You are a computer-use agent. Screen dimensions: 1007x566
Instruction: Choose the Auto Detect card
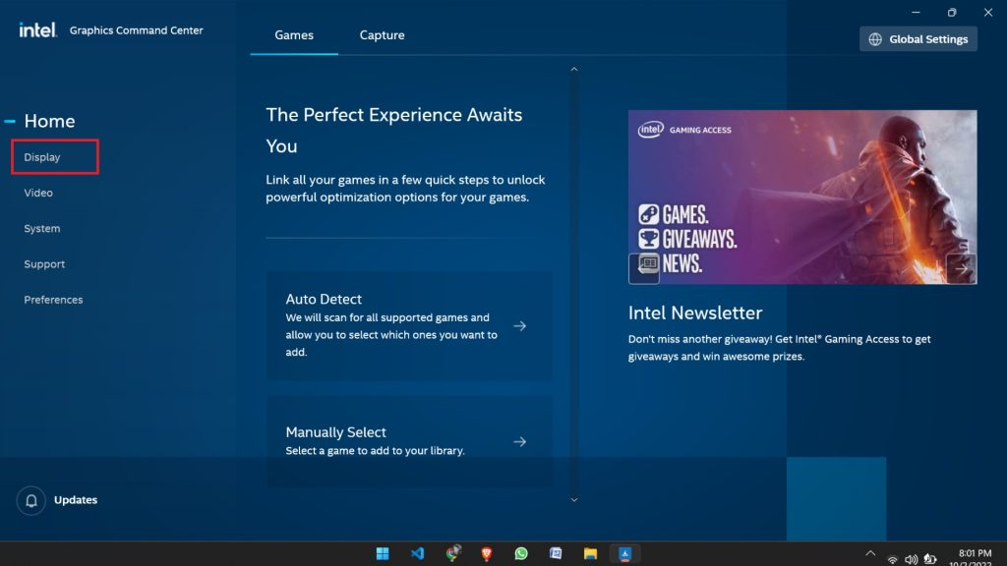(409, 326)
